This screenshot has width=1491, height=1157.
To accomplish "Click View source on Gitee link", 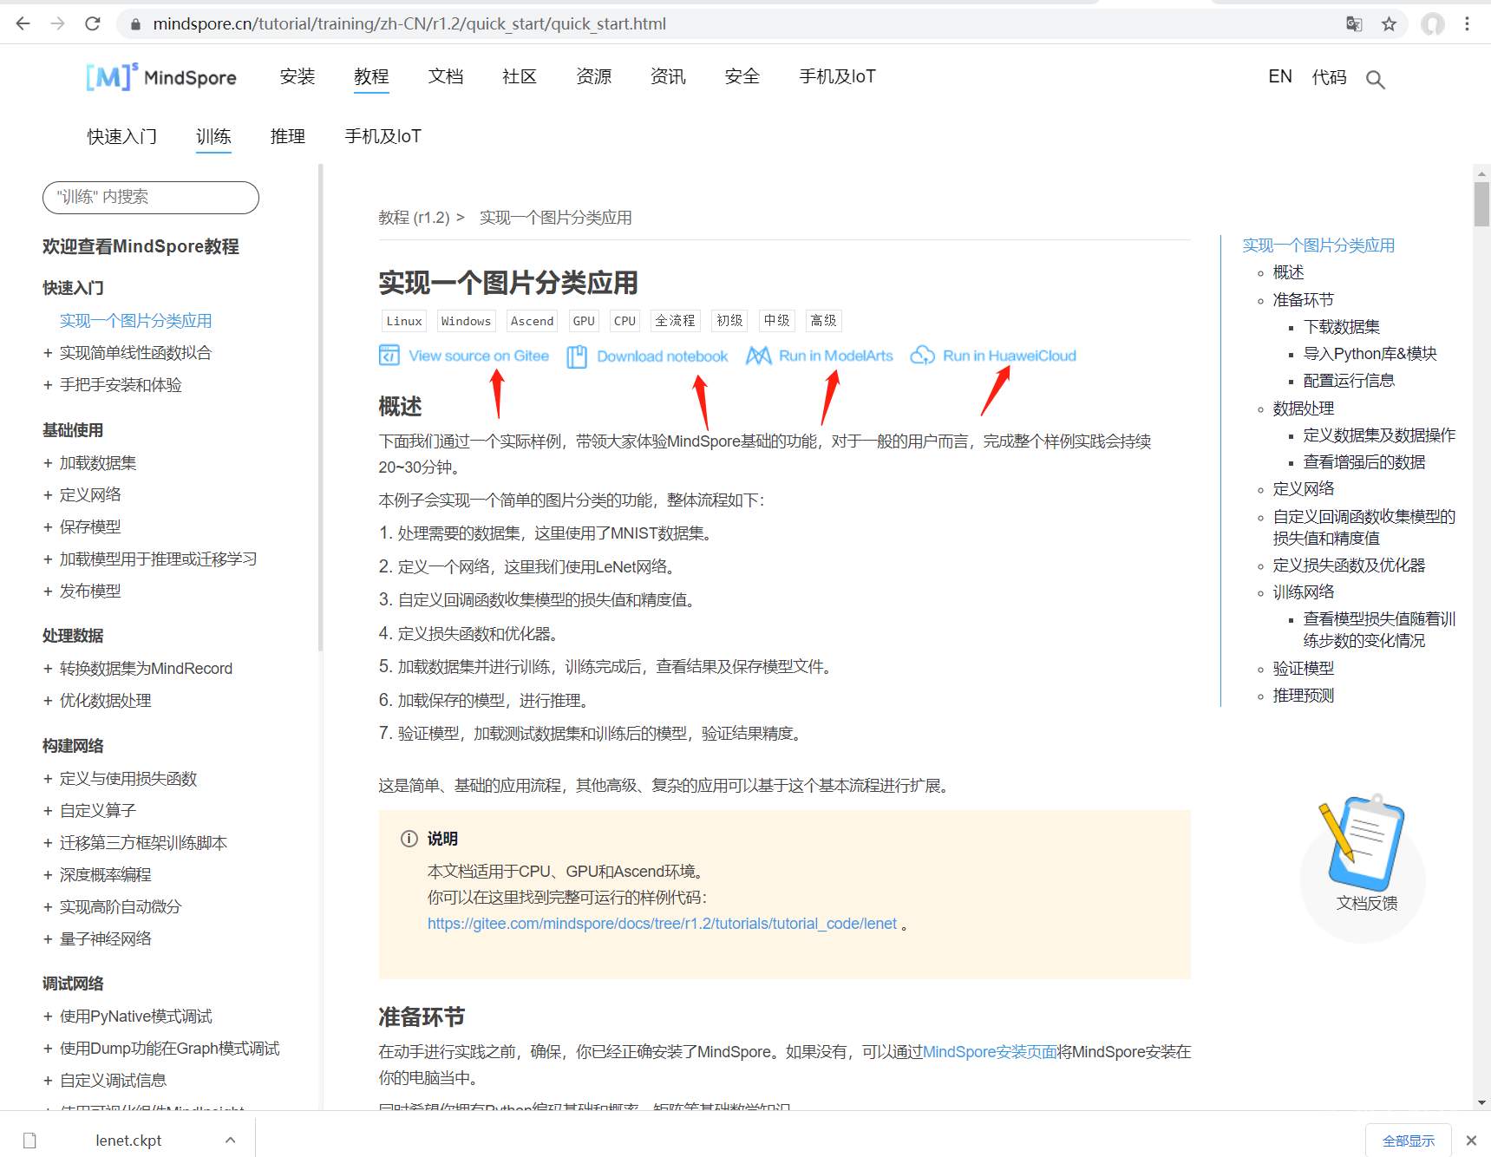I will click(479, 356).
